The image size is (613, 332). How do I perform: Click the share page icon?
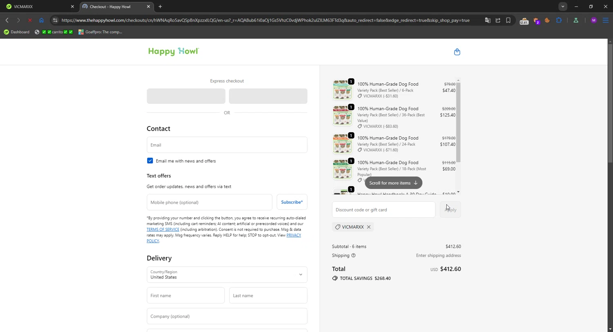point(498,20)
